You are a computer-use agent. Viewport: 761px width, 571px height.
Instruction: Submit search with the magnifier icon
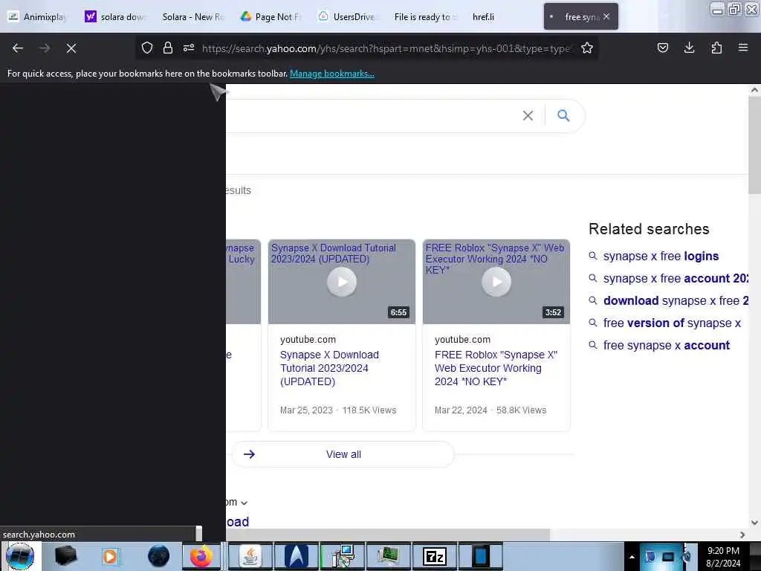[563, 115]
